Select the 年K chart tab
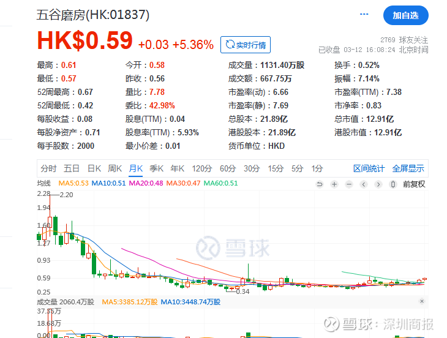The width and height of the screenshot is (447, 338). click(178, 168)
